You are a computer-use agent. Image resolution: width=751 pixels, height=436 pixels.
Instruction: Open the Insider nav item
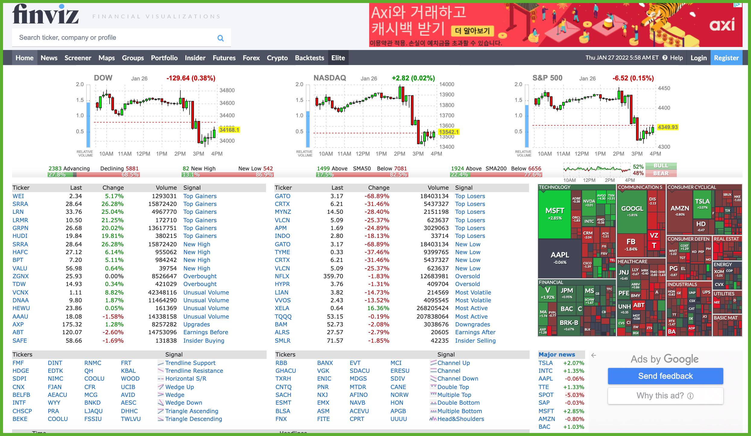195,58
